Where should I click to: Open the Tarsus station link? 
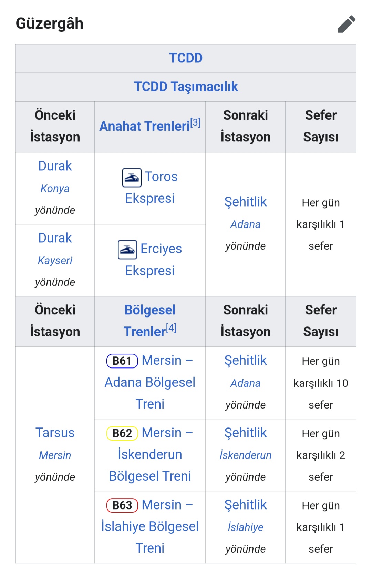pos(55,433)
